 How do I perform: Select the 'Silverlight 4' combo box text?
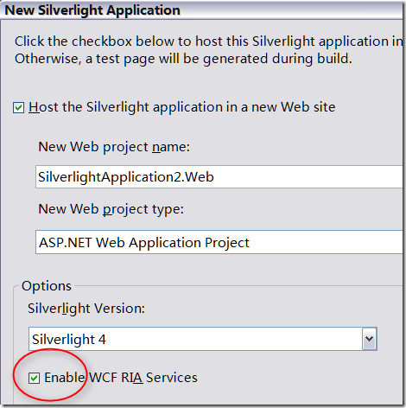[69, 339]
